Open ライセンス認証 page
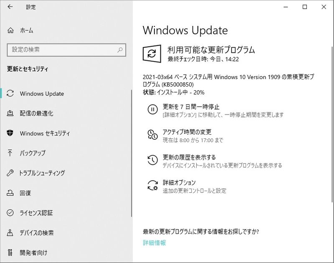The width and height of the screenshot is (334, 263). pyautogui.click(x=36, y=213)
